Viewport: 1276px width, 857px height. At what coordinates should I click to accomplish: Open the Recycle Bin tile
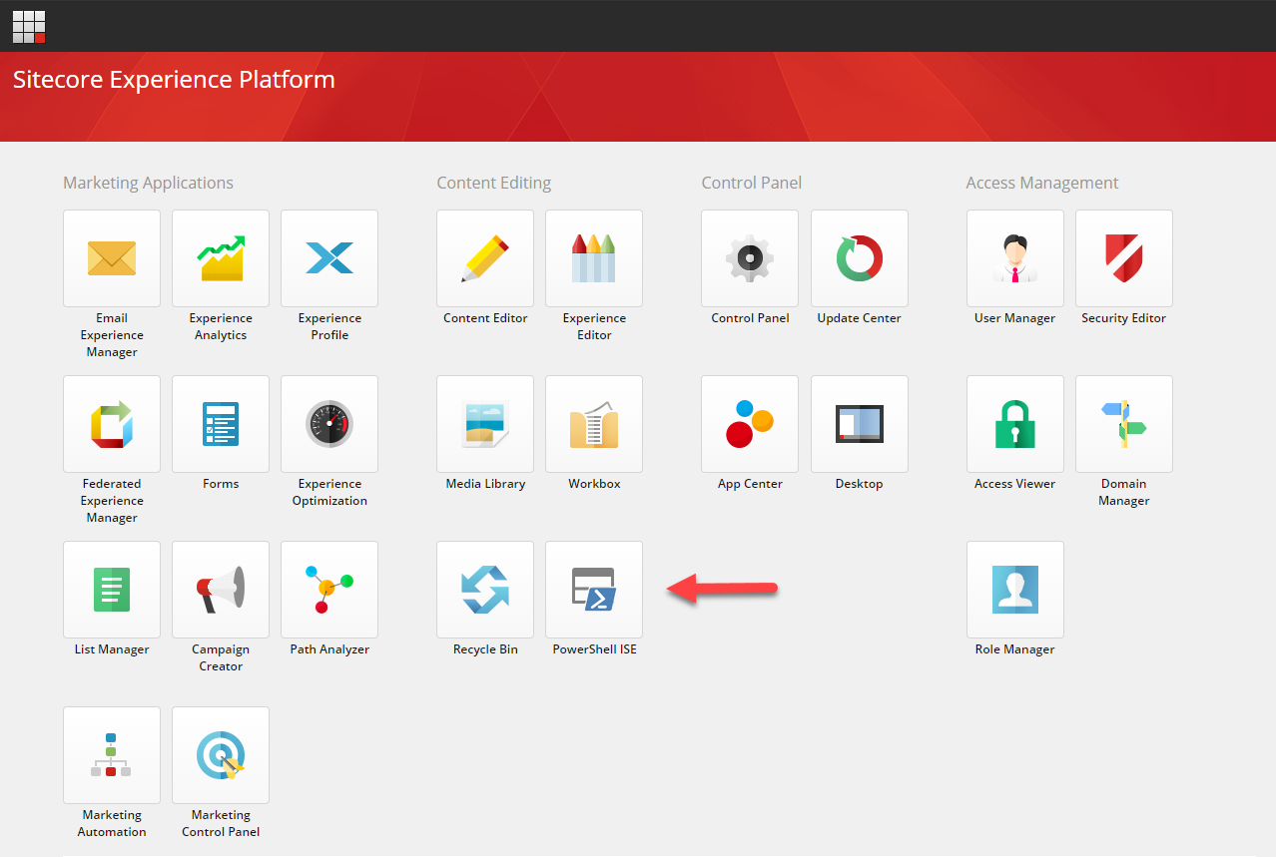[485, 590]
